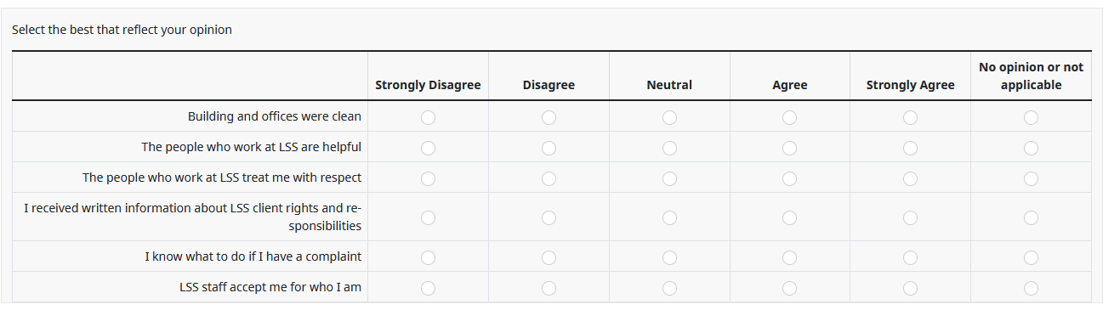The height and width of the screenshot is (310, 1103).
Task: Choose Neutral for written information about client rights
Action: (669, 217)
